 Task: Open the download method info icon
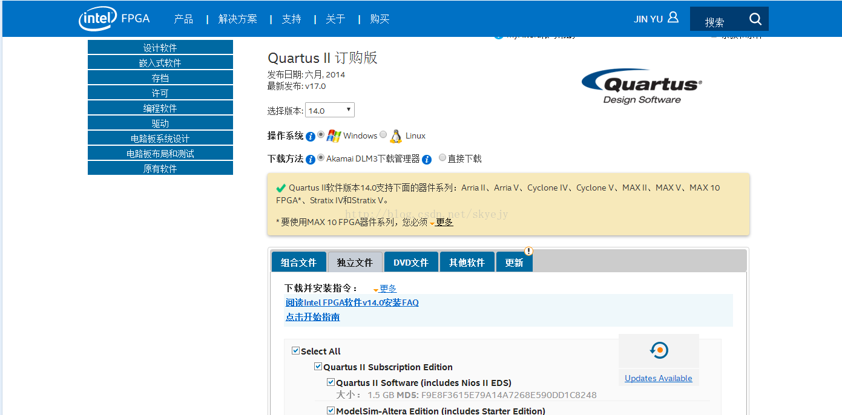pyautogui.click(x=311, y=160)
